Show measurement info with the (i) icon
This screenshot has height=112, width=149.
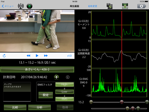point(68,77)
